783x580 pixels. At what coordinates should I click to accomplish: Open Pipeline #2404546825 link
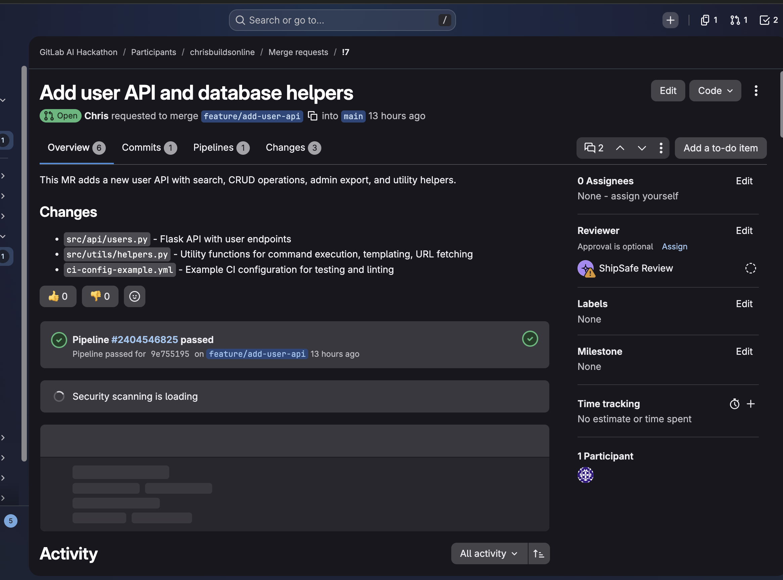(144, 339)
